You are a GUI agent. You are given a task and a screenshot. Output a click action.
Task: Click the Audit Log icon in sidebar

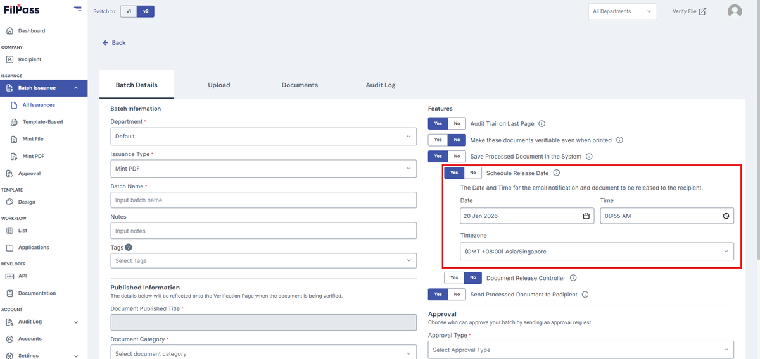9,322
